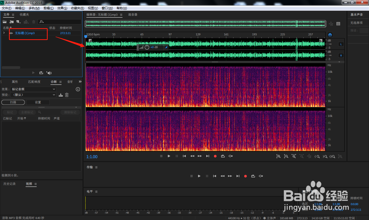Click the search field in Files panel
The width and height of the screenshot is (369, 220).
(59, 22)
